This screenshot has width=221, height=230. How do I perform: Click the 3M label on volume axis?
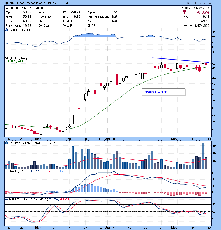(214, 146)
